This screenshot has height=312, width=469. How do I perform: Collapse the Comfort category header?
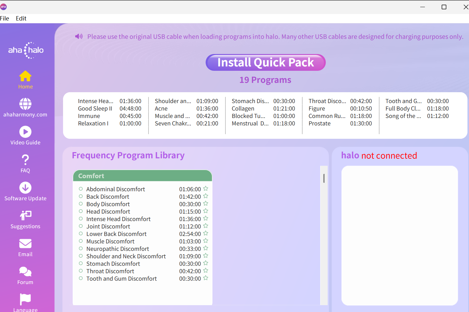(x=142, y=176)
